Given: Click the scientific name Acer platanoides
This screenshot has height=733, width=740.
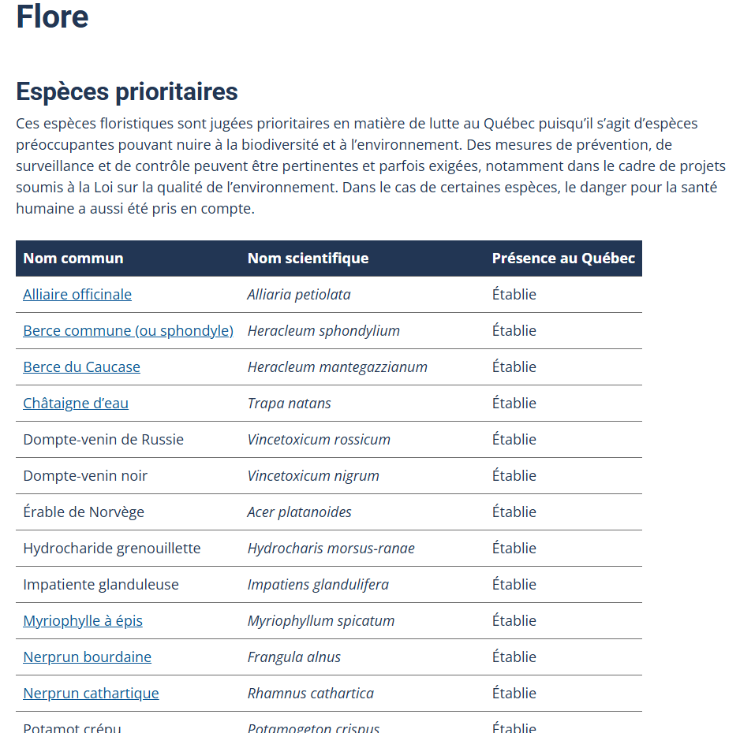Looking at the screenshot, I should pos(300,512).
